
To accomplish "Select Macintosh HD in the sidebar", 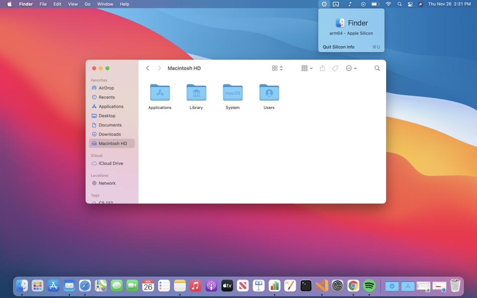I will pos(112,143).
